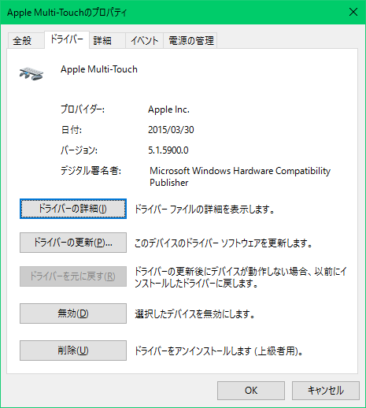Screen dimensions: 366x408
Task: Click the version value 5.1.5900.0
Action: (x=168, y=150)
